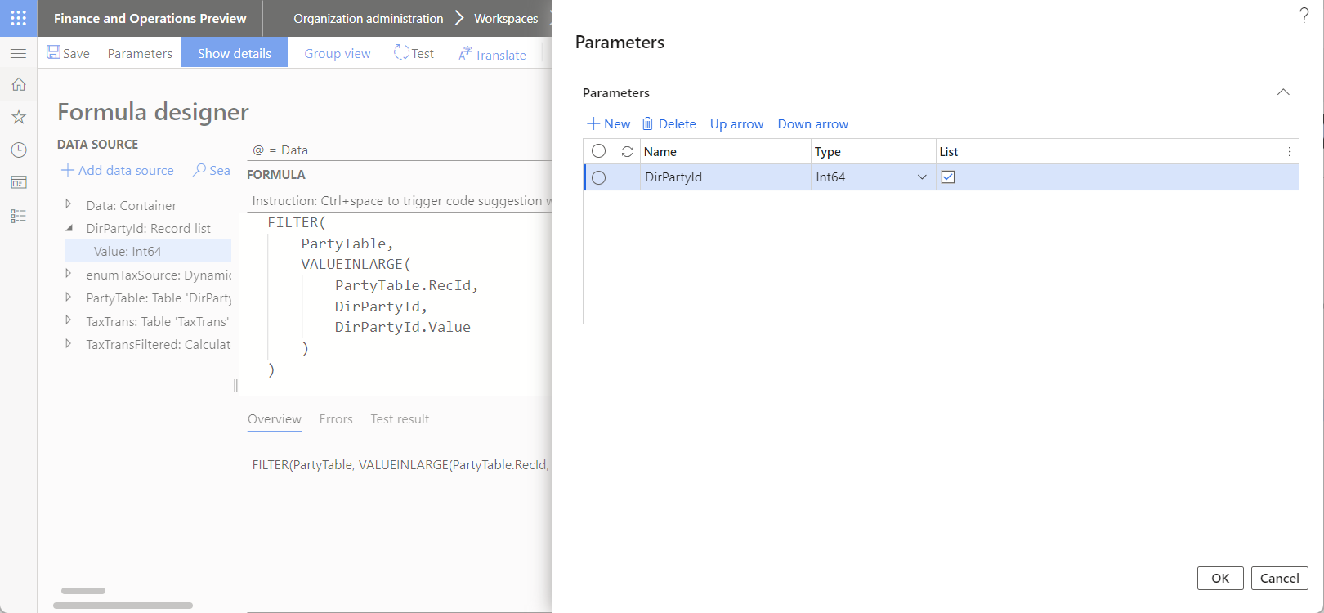The image size is (1324, 613).
Task: Click the Save button label
Action: click(76, 53)
